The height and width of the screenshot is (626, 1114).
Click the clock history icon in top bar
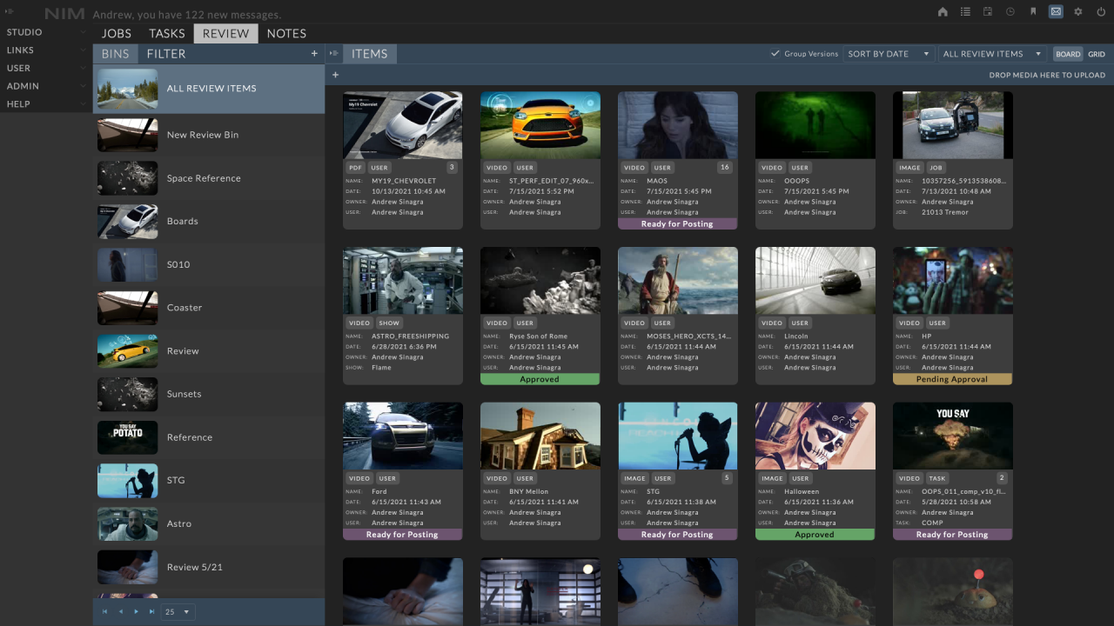coord(1010,11)
